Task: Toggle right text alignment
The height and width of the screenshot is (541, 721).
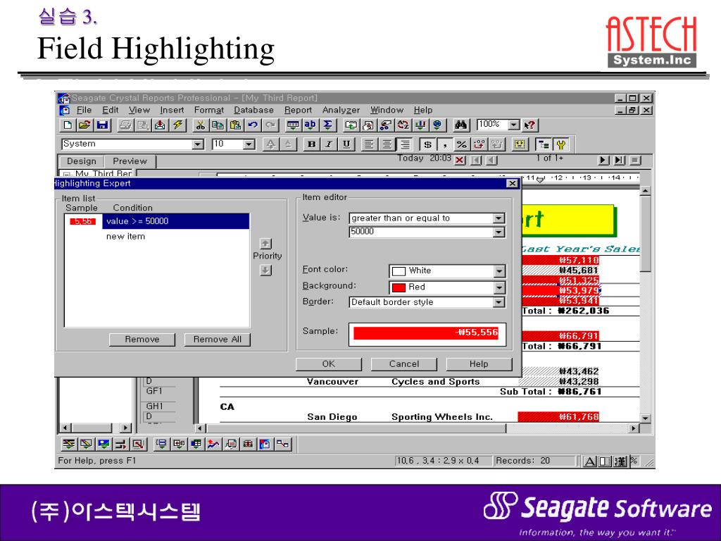Action: click(405, 144)
